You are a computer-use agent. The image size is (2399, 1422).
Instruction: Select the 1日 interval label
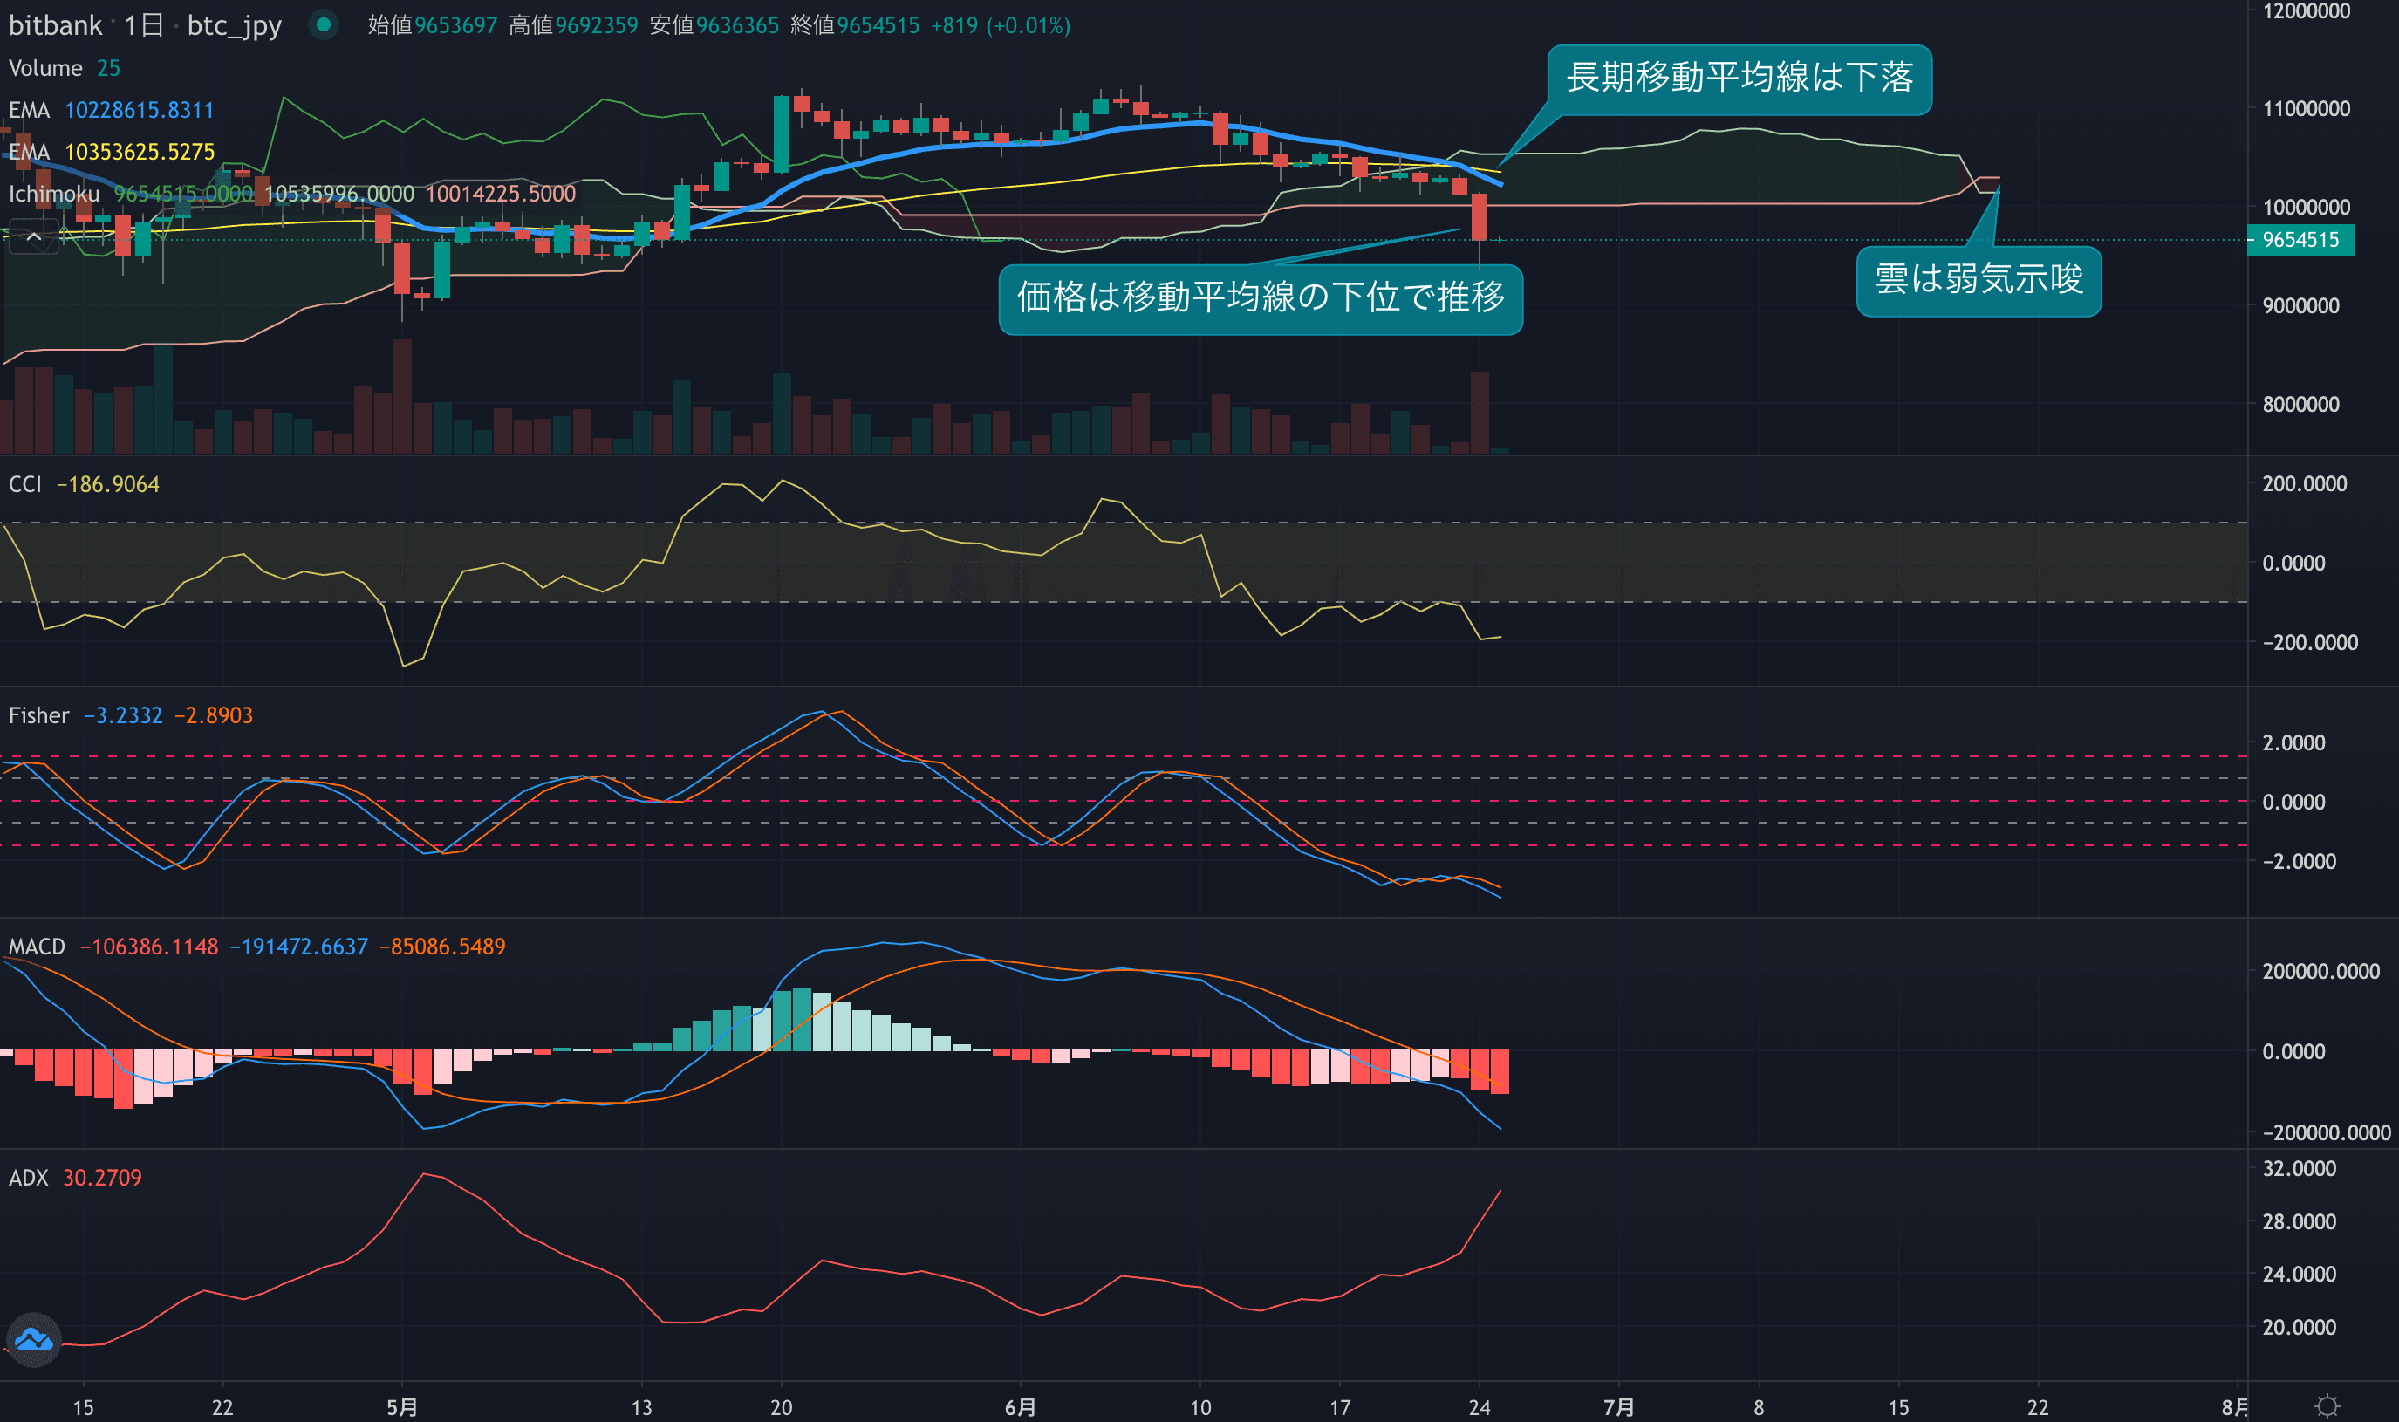[x=144, y=25]
